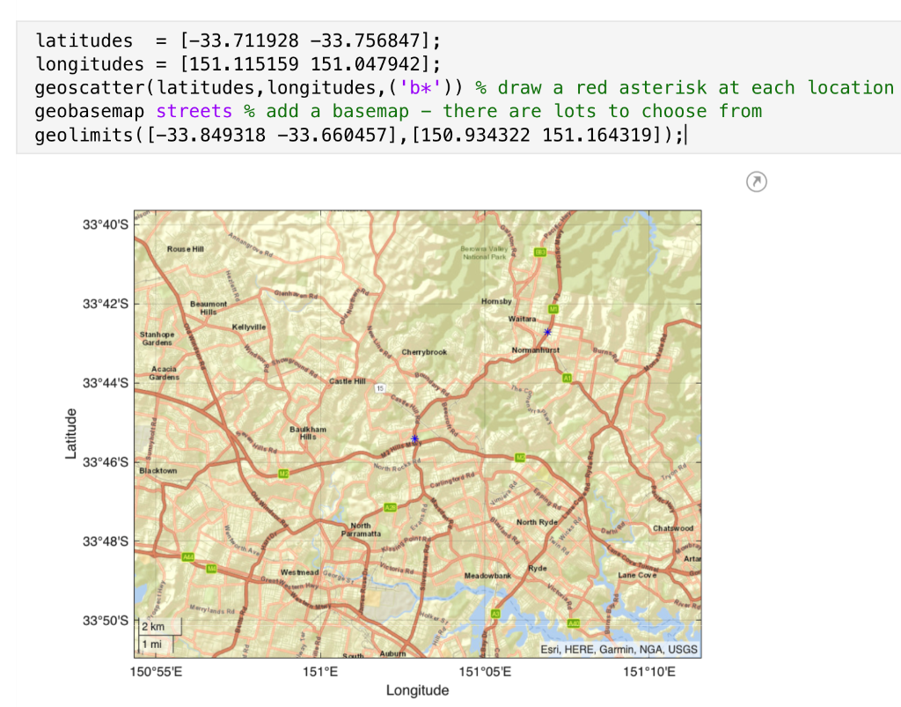Place cursor in the geoscatter code line
The image size is (901, 707).
point(465,87)
